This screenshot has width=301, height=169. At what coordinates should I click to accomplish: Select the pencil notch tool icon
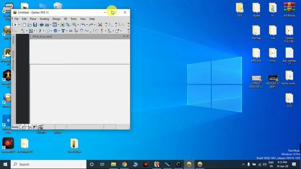coord(102,31)
